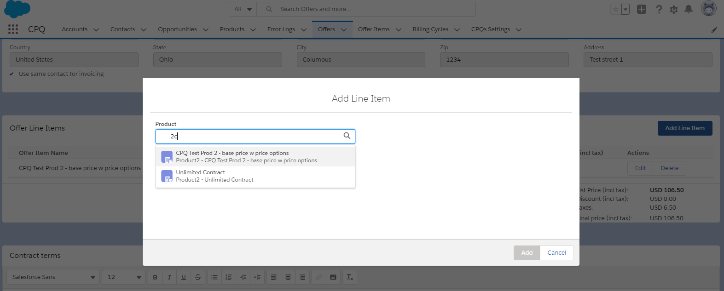The image size is (724, 291).
Task: Go to the Error Logs tab
Action: [x=281, y=29]
